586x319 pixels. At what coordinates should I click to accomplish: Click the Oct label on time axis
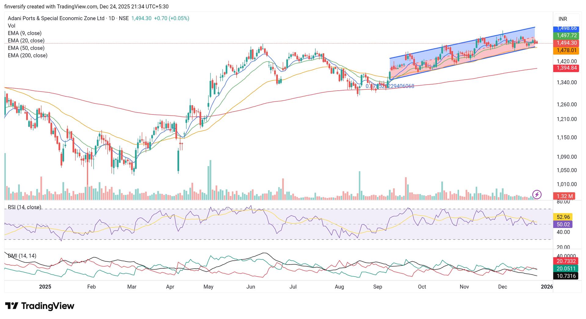[x=422, y=287]
